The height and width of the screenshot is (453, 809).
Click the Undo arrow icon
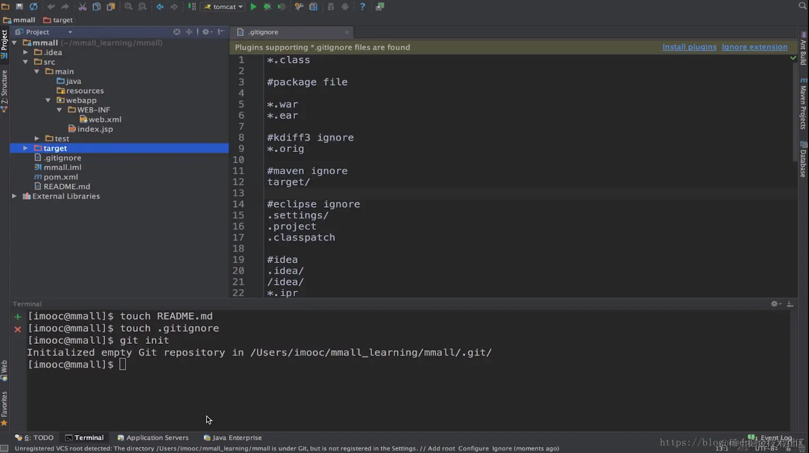[x=51, y=6]
